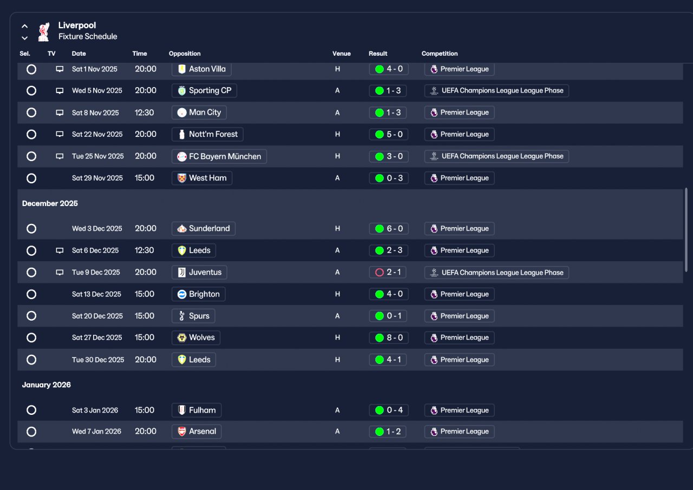Open the Premier League competition for the Arsenal match
The width and height of the screenshot is (693, 490).
tap(459, 432)
